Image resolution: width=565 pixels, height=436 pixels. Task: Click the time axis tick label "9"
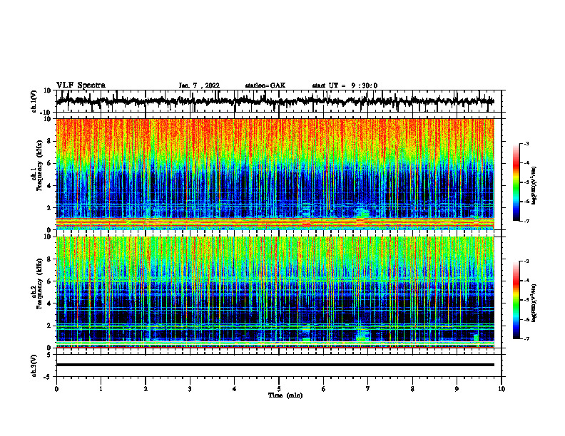point(457,389)
